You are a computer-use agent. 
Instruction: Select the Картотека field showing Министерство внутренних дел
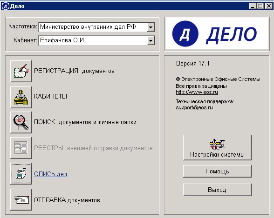[96, 27]
